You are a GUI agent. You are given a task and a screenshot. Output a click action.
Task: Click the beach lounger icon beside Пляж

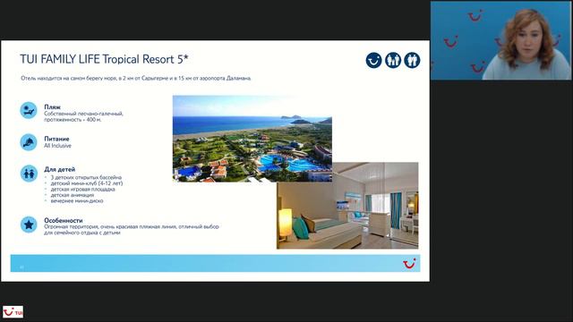click(29, 110)
